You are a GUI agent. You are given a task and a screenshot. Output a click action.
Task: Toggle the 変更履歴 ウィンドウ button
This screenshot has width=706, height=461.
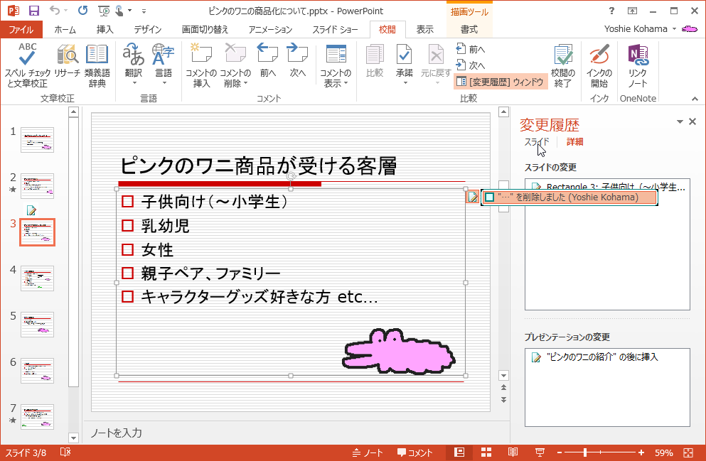click(x=501, y=82)
